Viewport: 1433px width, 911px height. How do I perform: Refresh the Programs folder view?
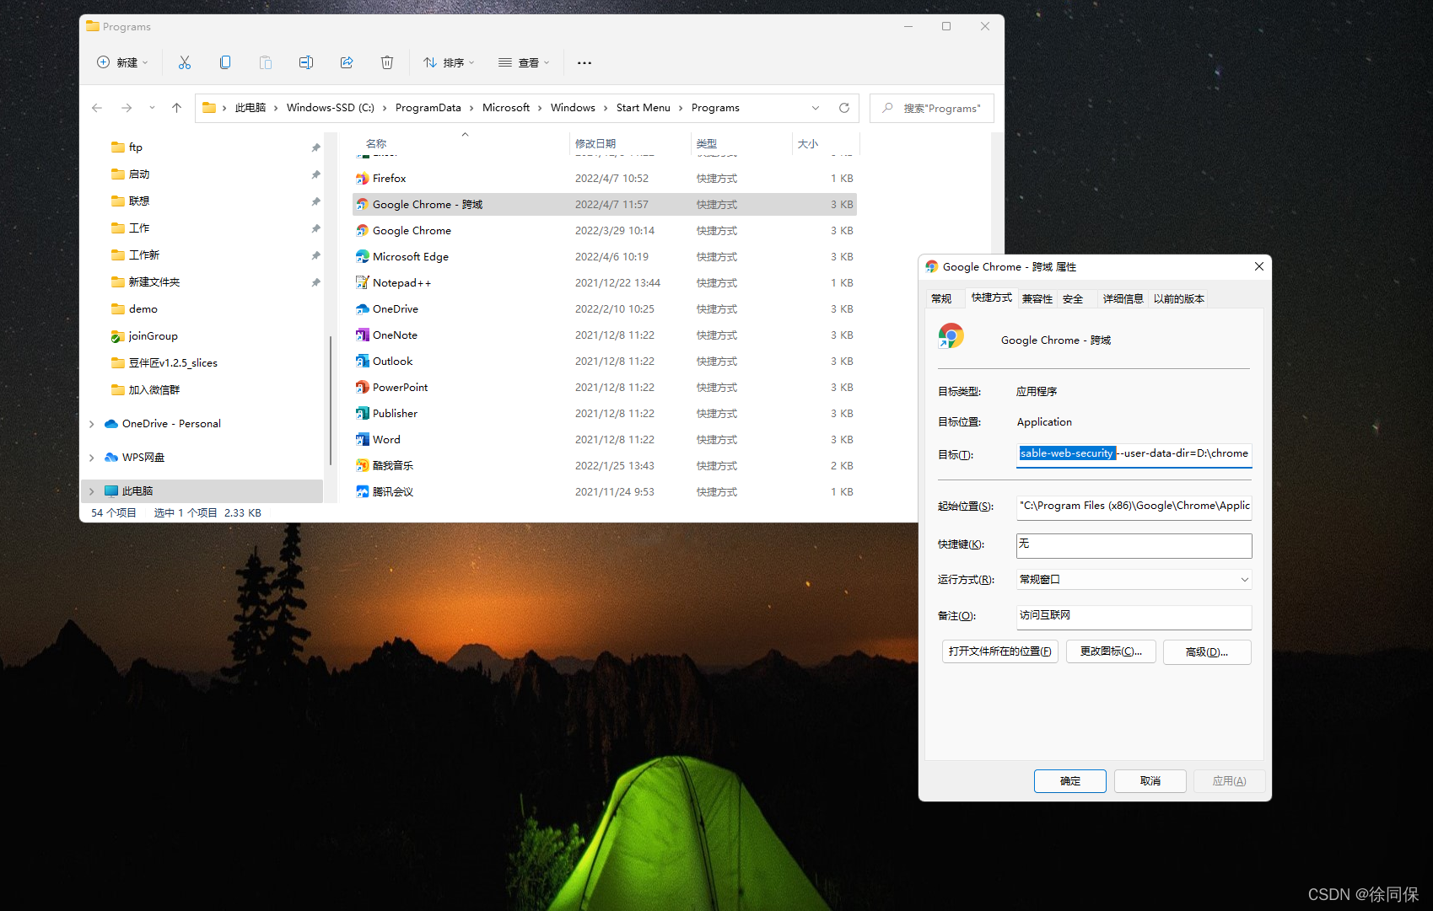843,108
